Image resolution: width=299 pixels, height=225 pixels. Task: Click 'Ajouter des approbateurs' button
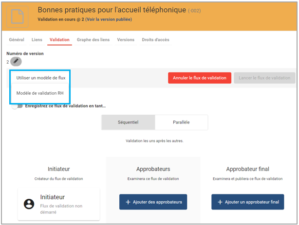tap(153, 202)
